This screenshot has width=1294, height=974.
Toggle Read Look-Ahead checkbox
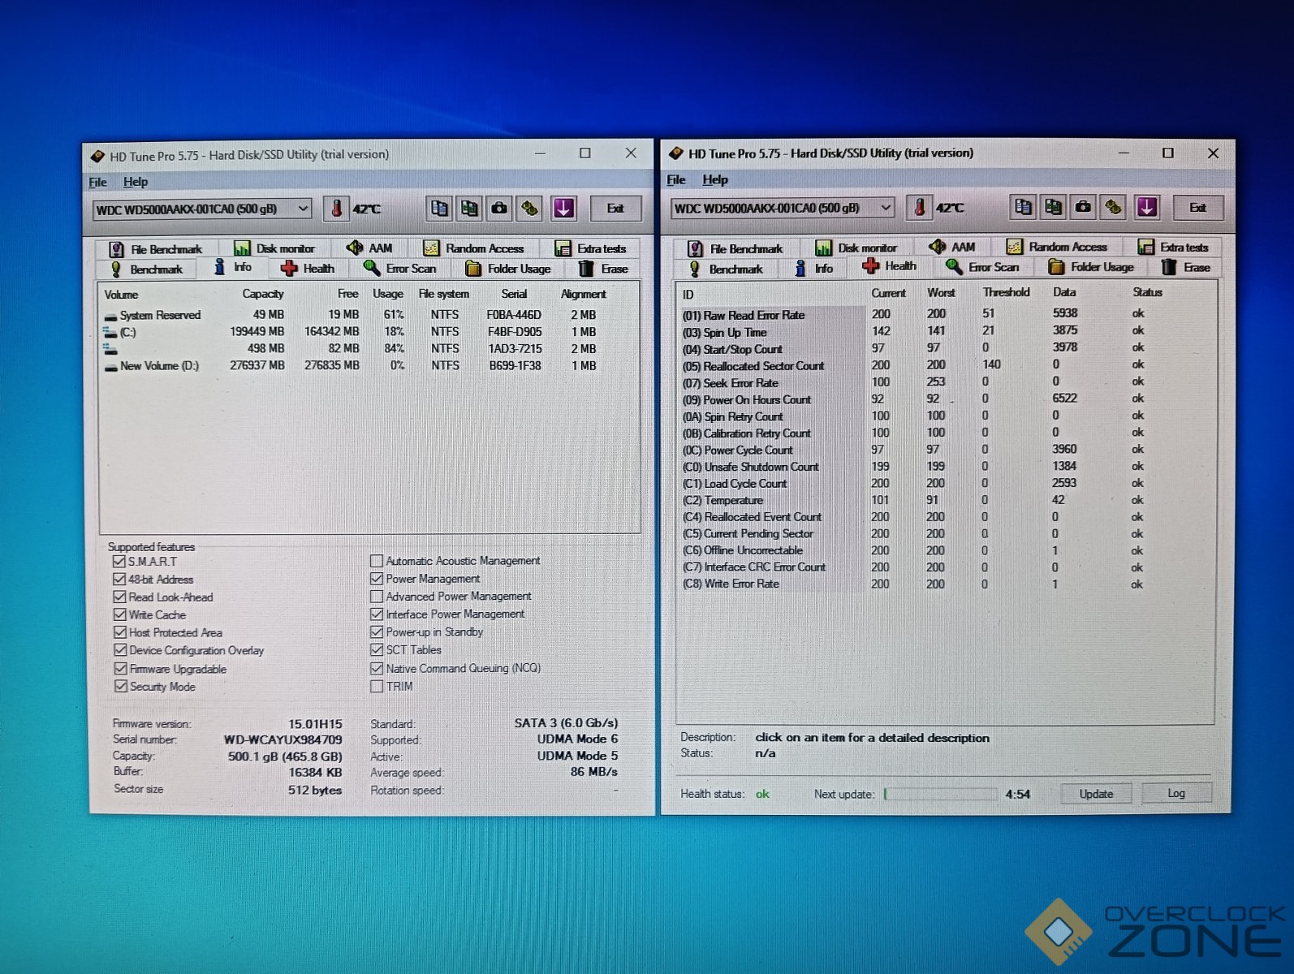pyautogui.click(x=119, y=597)
